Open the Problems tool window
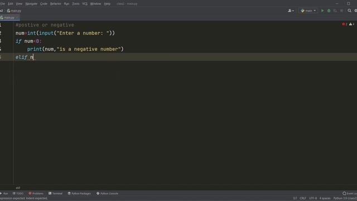The image size is (357, 201). pyautogui.click(x=36, y=194)
